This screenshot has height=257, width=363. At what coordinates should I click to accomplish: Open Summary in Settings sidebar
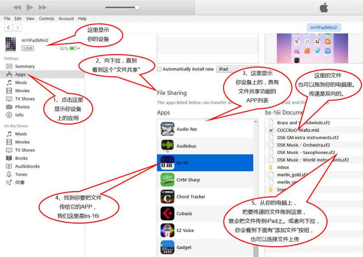point(25,66)
